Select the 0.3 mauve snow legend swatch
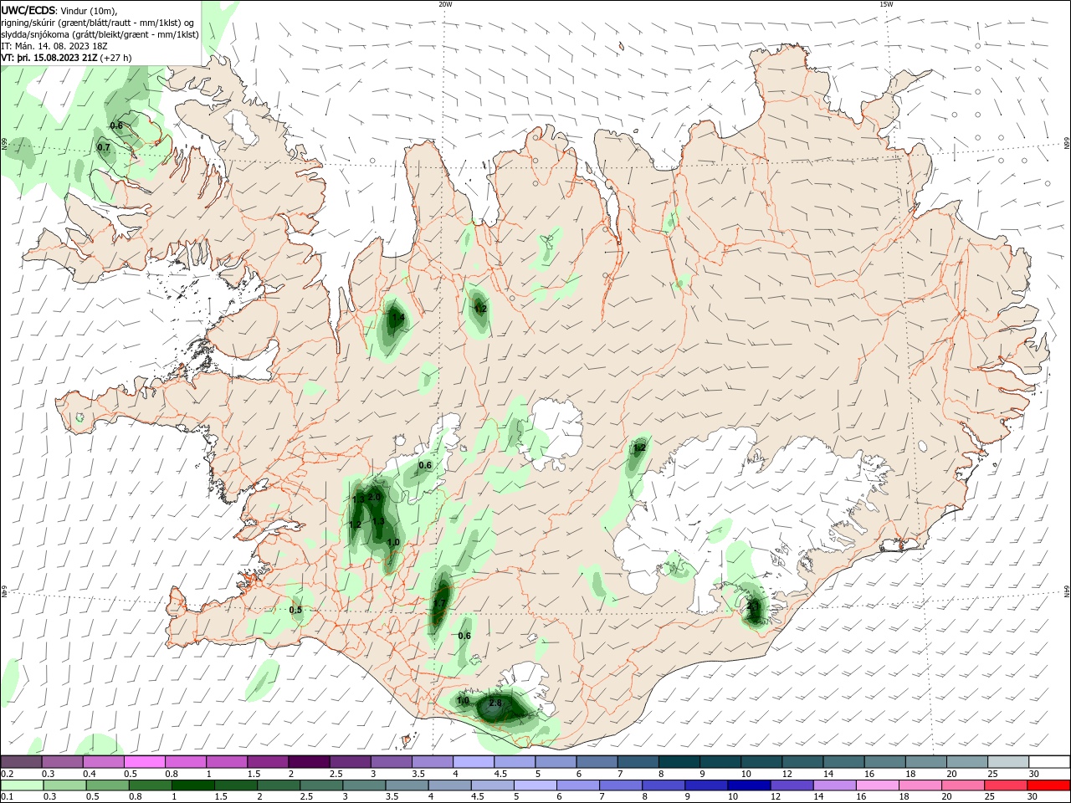1071x803 pixels. click(x=62, y=762)
